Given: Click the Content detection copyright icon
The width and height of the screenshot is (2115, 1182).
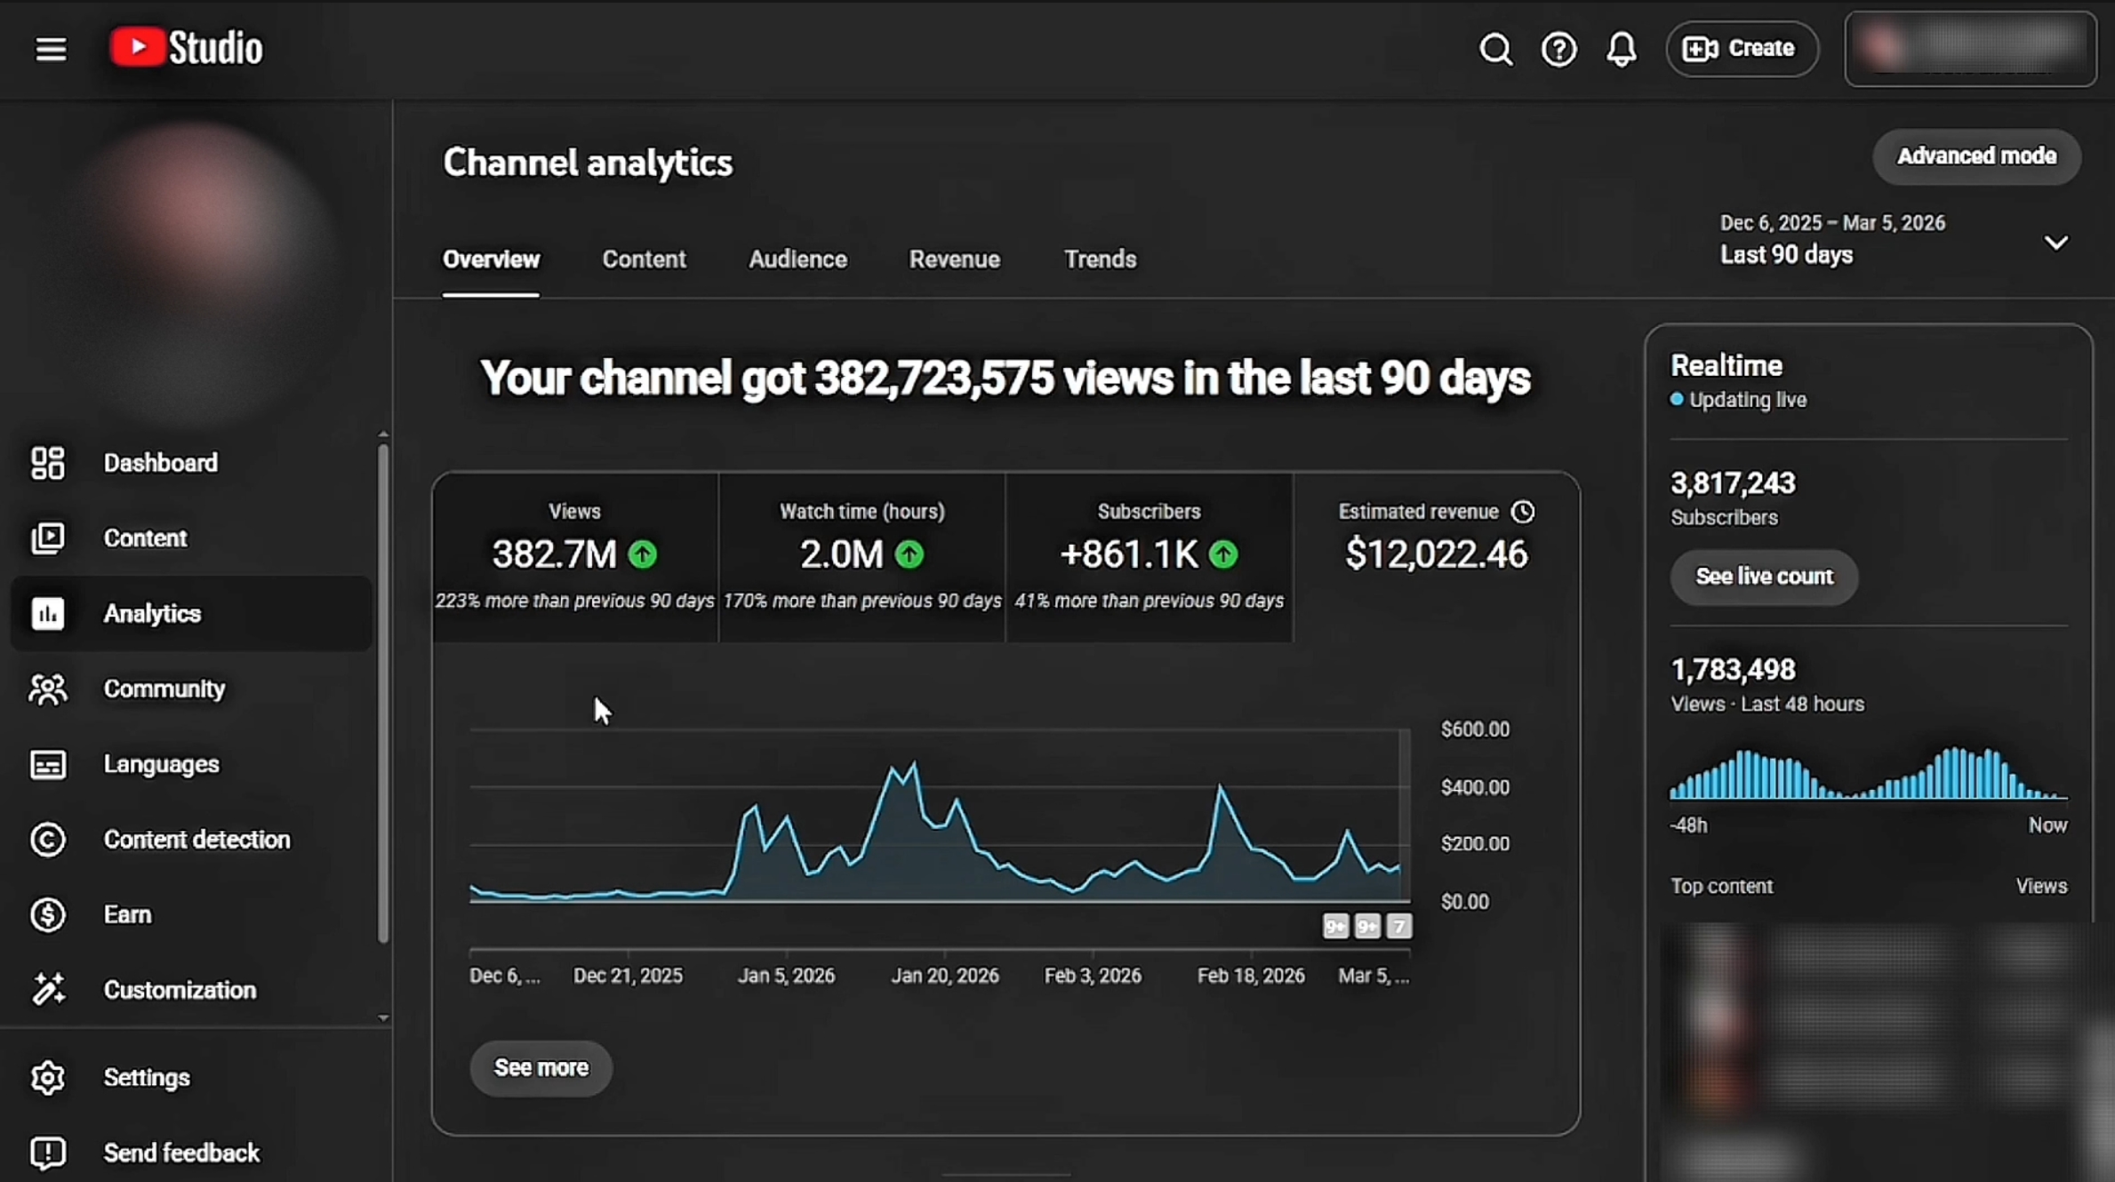Looking at the screenshot, I should point(48,840).
